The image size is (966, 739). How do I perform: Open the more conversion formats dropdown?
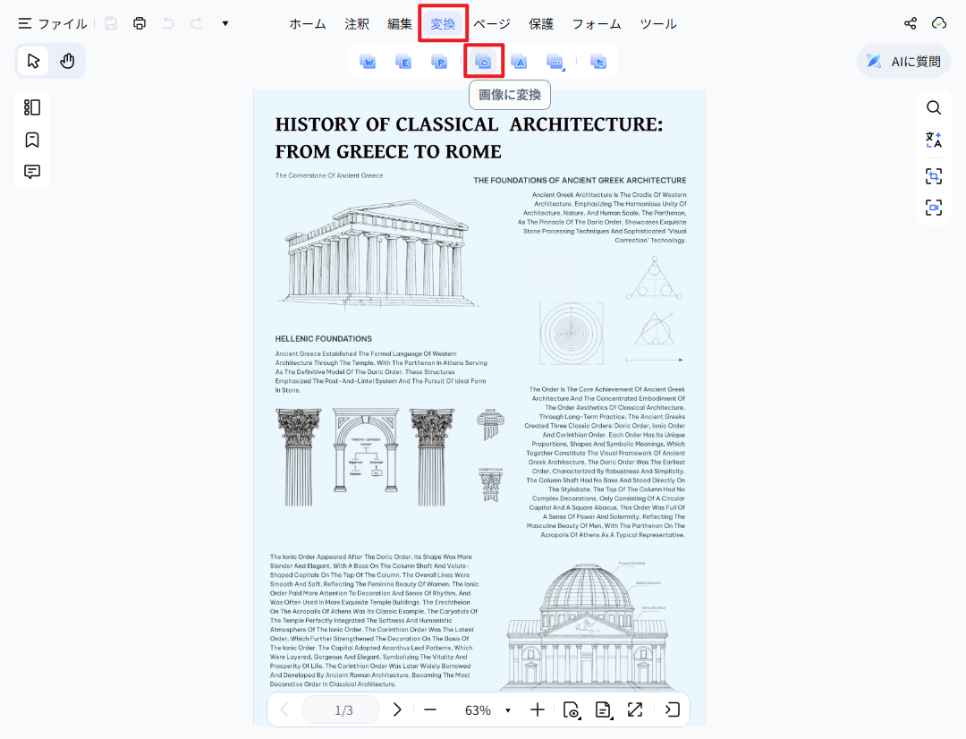click(x=555, y=62)
